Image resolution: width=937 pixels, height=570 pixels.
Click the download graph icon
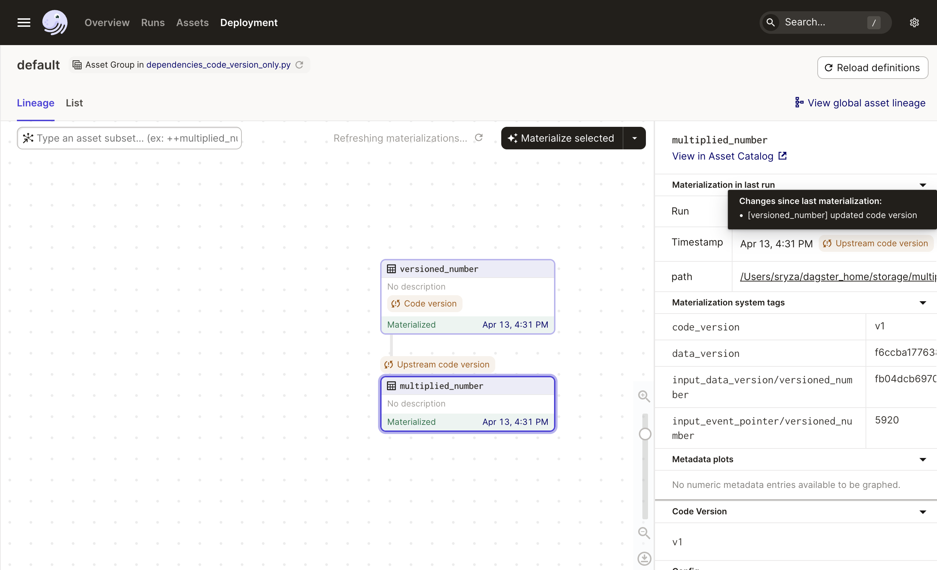[644, 558]
